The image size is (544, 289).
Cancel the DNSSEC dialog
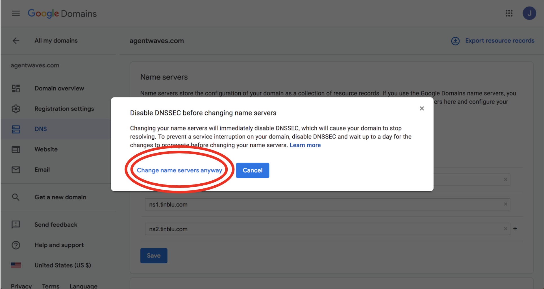253,170
